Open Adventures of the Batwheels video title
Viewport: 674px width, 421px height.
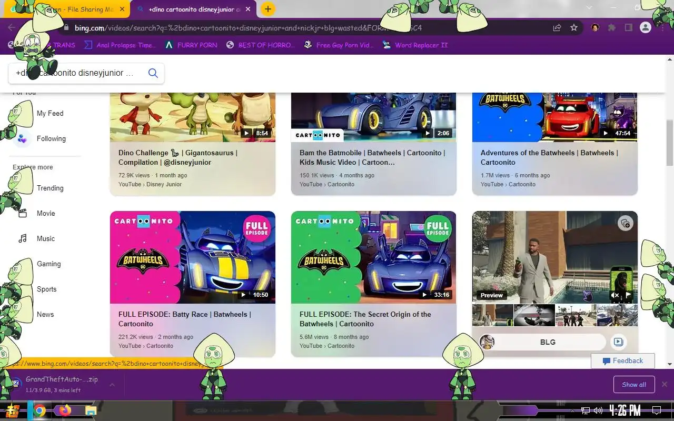click(x=549, y=157)
